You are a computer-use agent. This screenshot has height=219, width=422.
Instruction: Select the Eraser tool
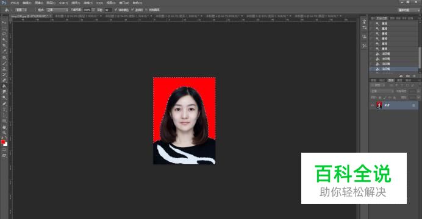[x=4, y=80]
